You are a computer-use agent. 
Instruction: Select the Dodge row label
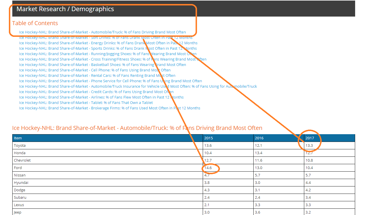(x=19, y=190)
